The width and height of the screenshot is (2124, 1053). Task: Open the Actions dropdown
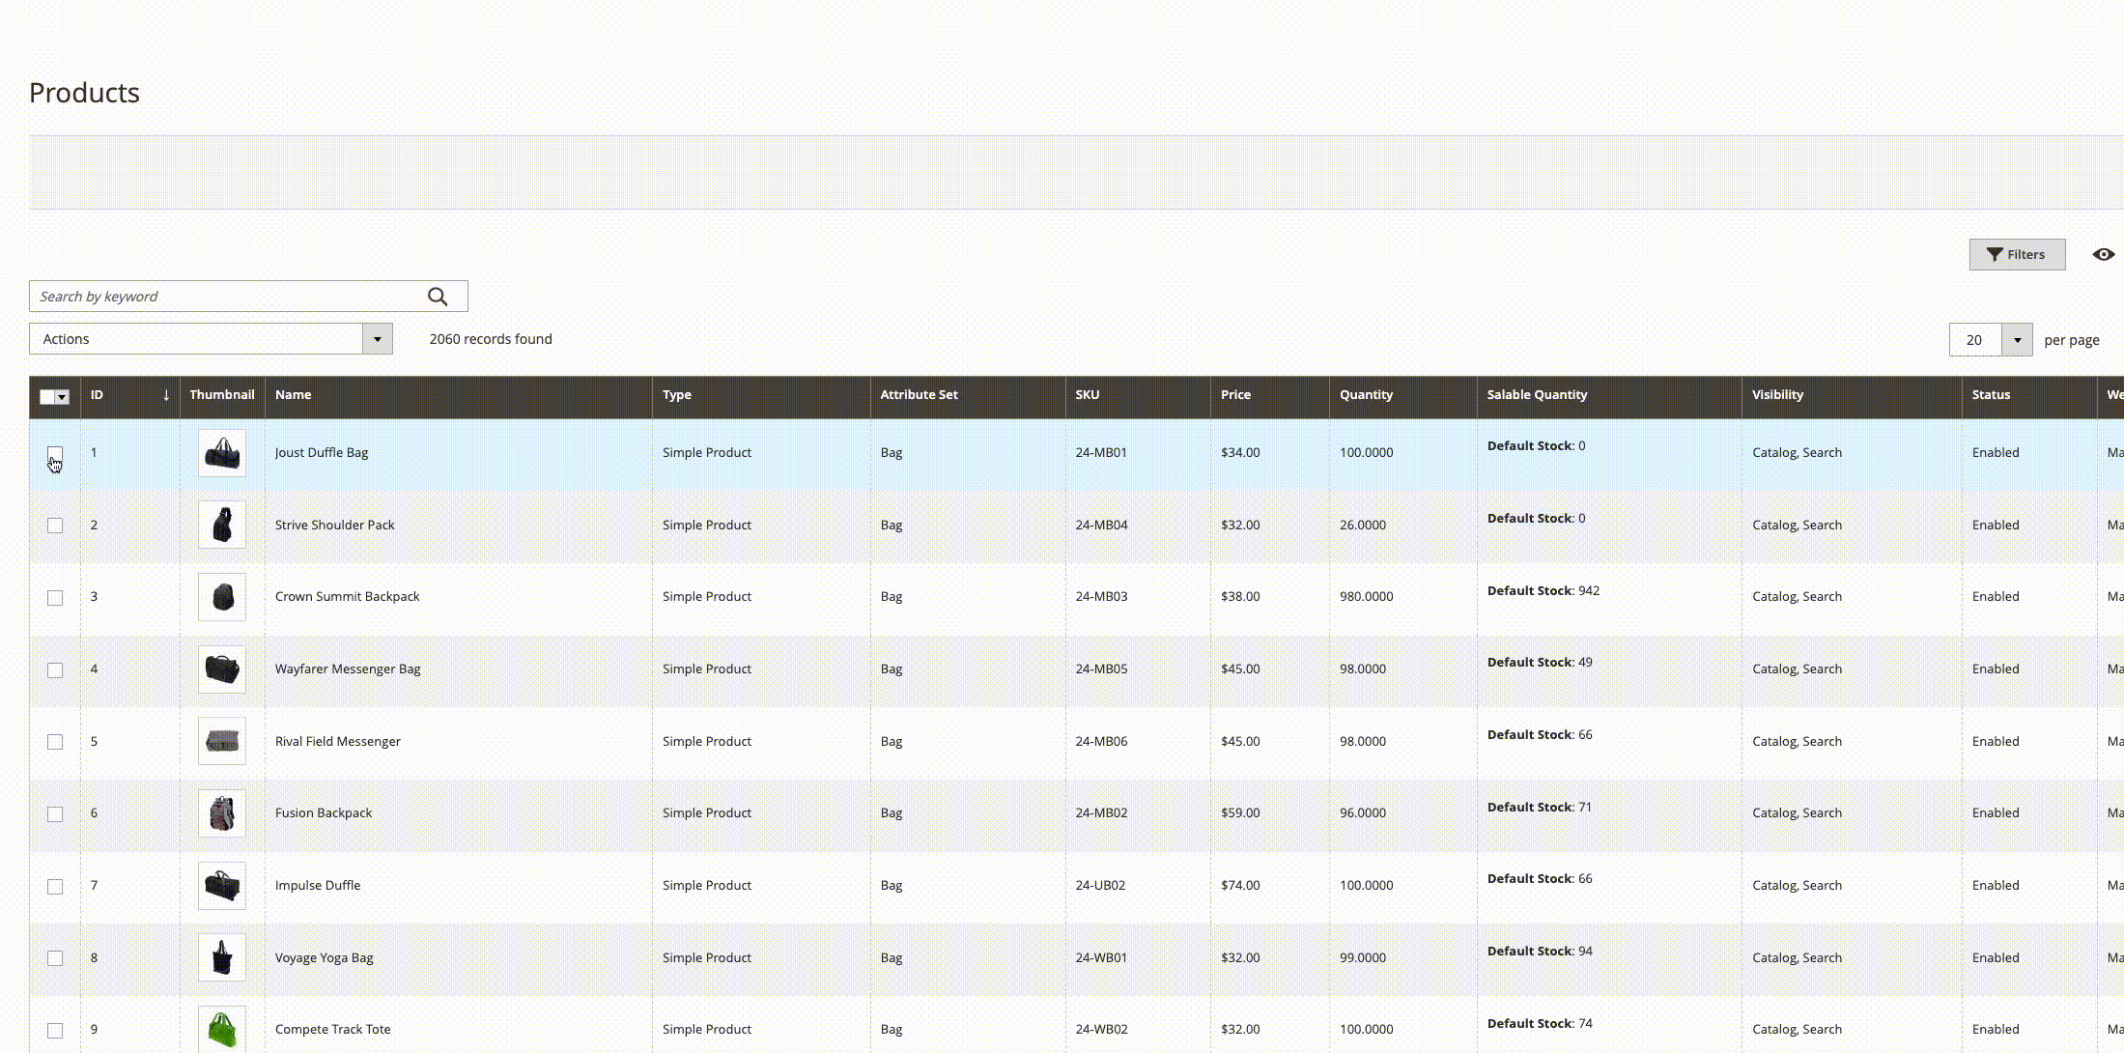click(211, 339)
